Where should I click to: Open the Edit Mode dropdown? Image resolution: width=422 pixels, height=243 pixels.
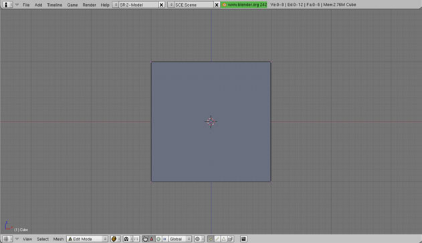click(87, 239)
